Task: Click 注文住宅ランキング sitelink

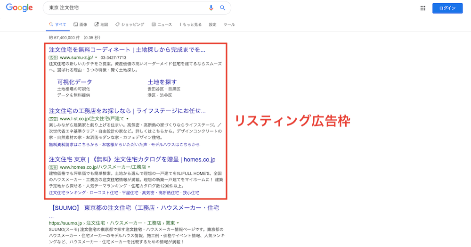Action: pos(67,193)
